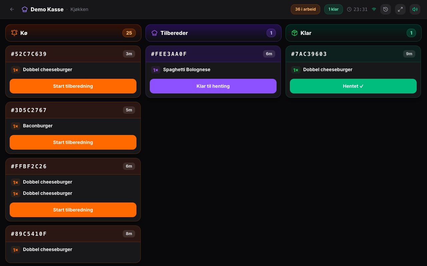427x266 pixels.
Task: Click the bell icon in the Kø header
Action: (x=14, y=33)
